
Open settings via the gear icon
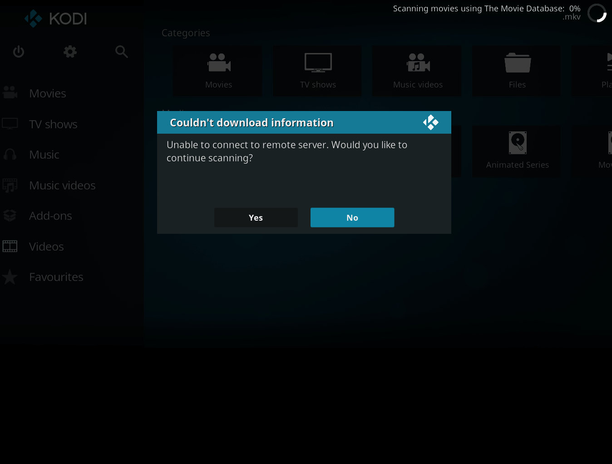click(70, 52)
